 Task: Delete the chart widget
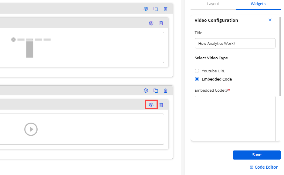coord(161,23)
